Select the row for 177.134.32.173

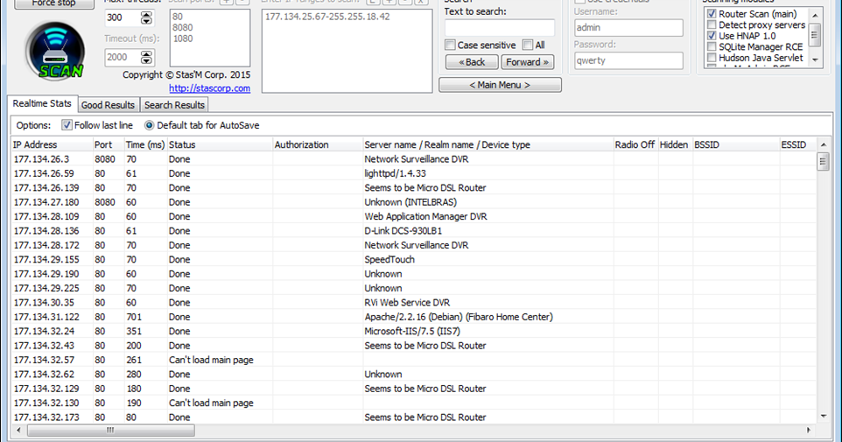point(413,417)
